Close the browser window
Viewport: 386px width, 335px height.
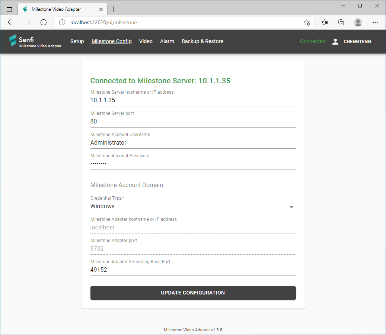(x=377, y=6)
